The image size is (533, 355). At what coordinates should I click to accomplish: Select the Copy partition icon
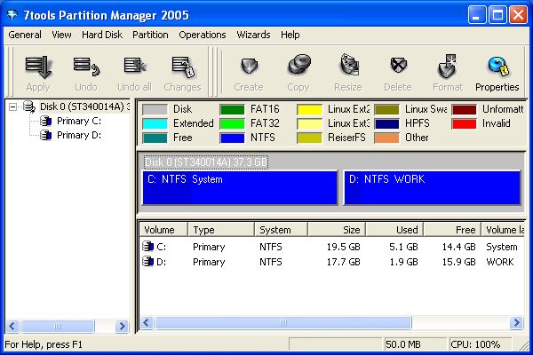pyautogui.click(x=298, y=71)
